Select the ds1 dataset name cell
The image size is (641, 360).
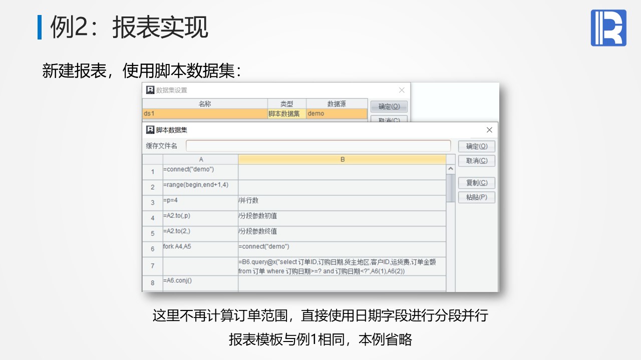tap(205, 113)
